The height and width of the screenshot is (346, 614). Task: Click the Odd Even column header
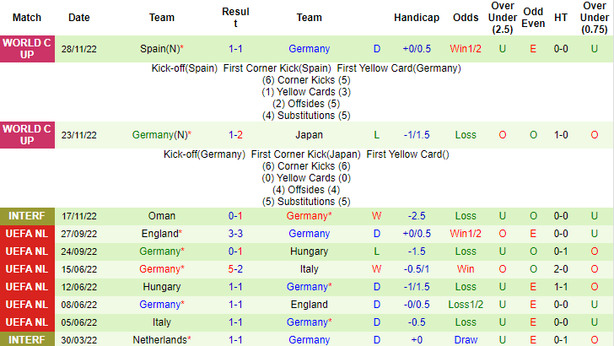tap(533, 17)
